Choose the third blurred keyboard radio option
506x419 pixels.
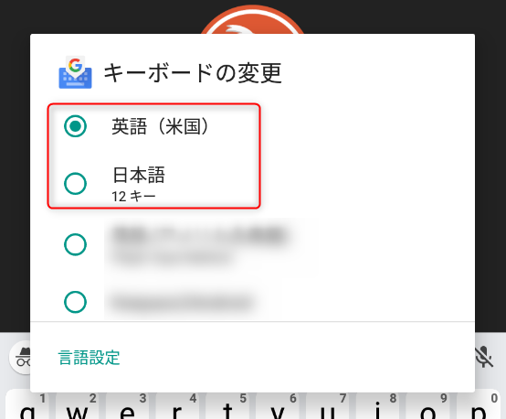point(75,244)
